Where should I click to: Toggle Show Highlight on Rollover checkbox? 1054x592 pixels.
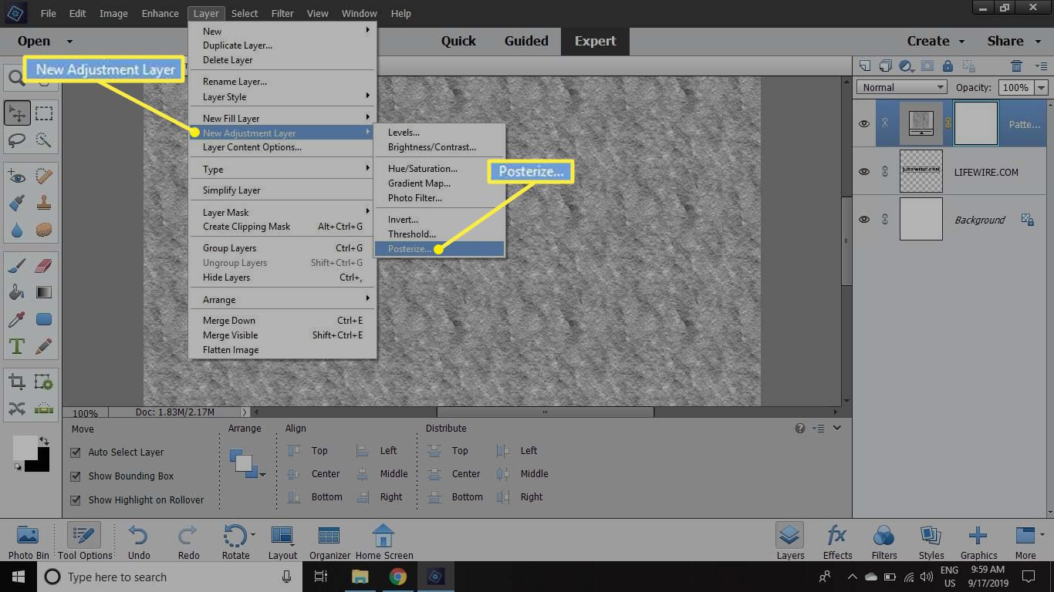point(76,500)
